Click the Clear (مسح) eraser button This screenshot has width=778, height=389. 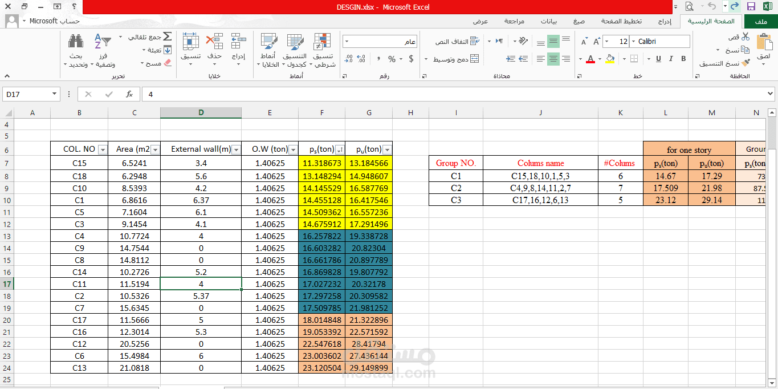click(159, 63)
